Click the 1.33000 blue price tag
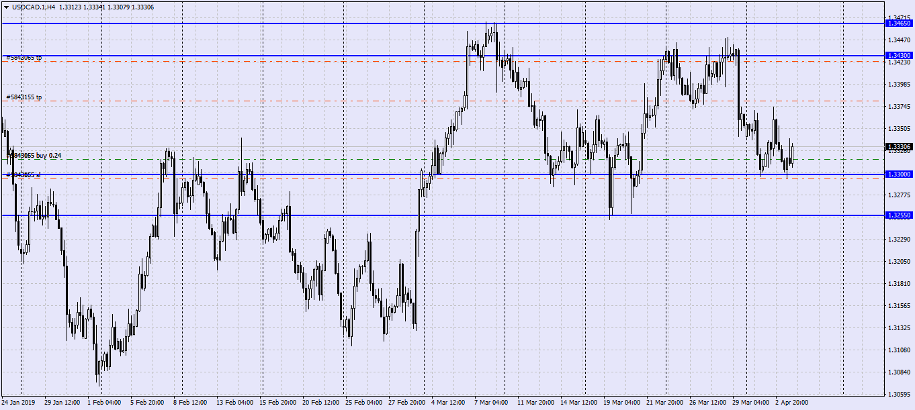Viewport: 915px width, 410px height. [899, 174]
